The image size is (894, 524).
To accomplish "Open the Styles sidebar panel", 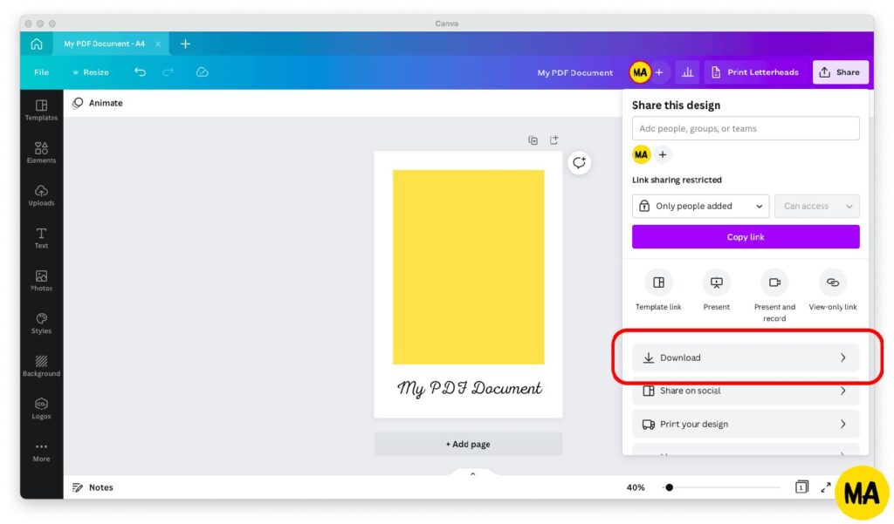I will (41, 323).
